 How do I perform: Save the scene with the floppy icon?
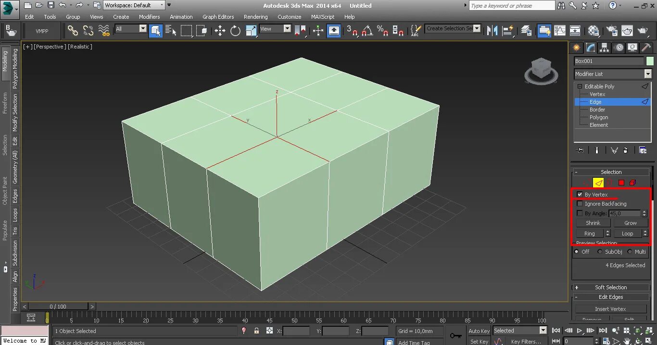[x=51, y=5]
